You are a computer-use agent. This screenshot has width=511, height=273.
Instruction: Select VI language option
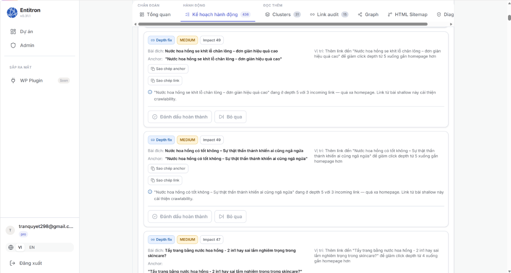(20, 247)
